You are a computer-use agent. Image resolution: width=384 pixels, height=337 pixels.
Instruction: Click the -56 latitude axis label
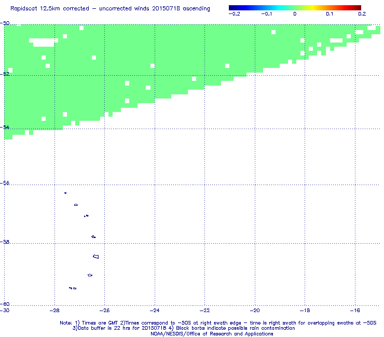(5, 183)
